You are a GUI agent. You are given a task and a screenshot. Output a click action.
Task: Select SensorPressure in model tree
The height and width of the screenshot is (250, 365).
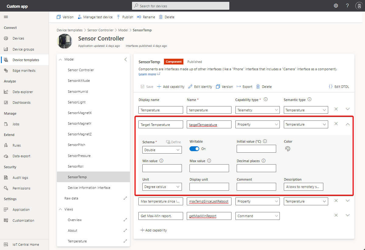(x=93, y=156)
